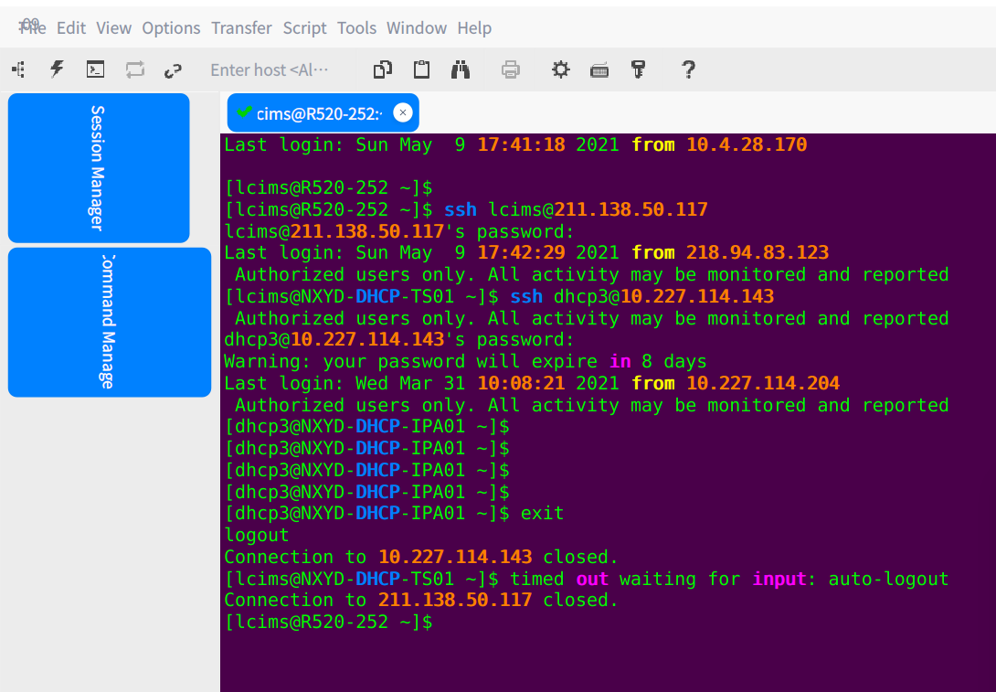Click the public key assistant icon
This screenshot has height=692, width=996.
point(639,69)
